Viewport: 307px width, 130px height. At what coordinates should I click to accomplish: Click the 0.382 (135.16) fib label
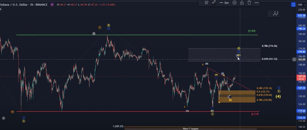click(x=264, y=88)
